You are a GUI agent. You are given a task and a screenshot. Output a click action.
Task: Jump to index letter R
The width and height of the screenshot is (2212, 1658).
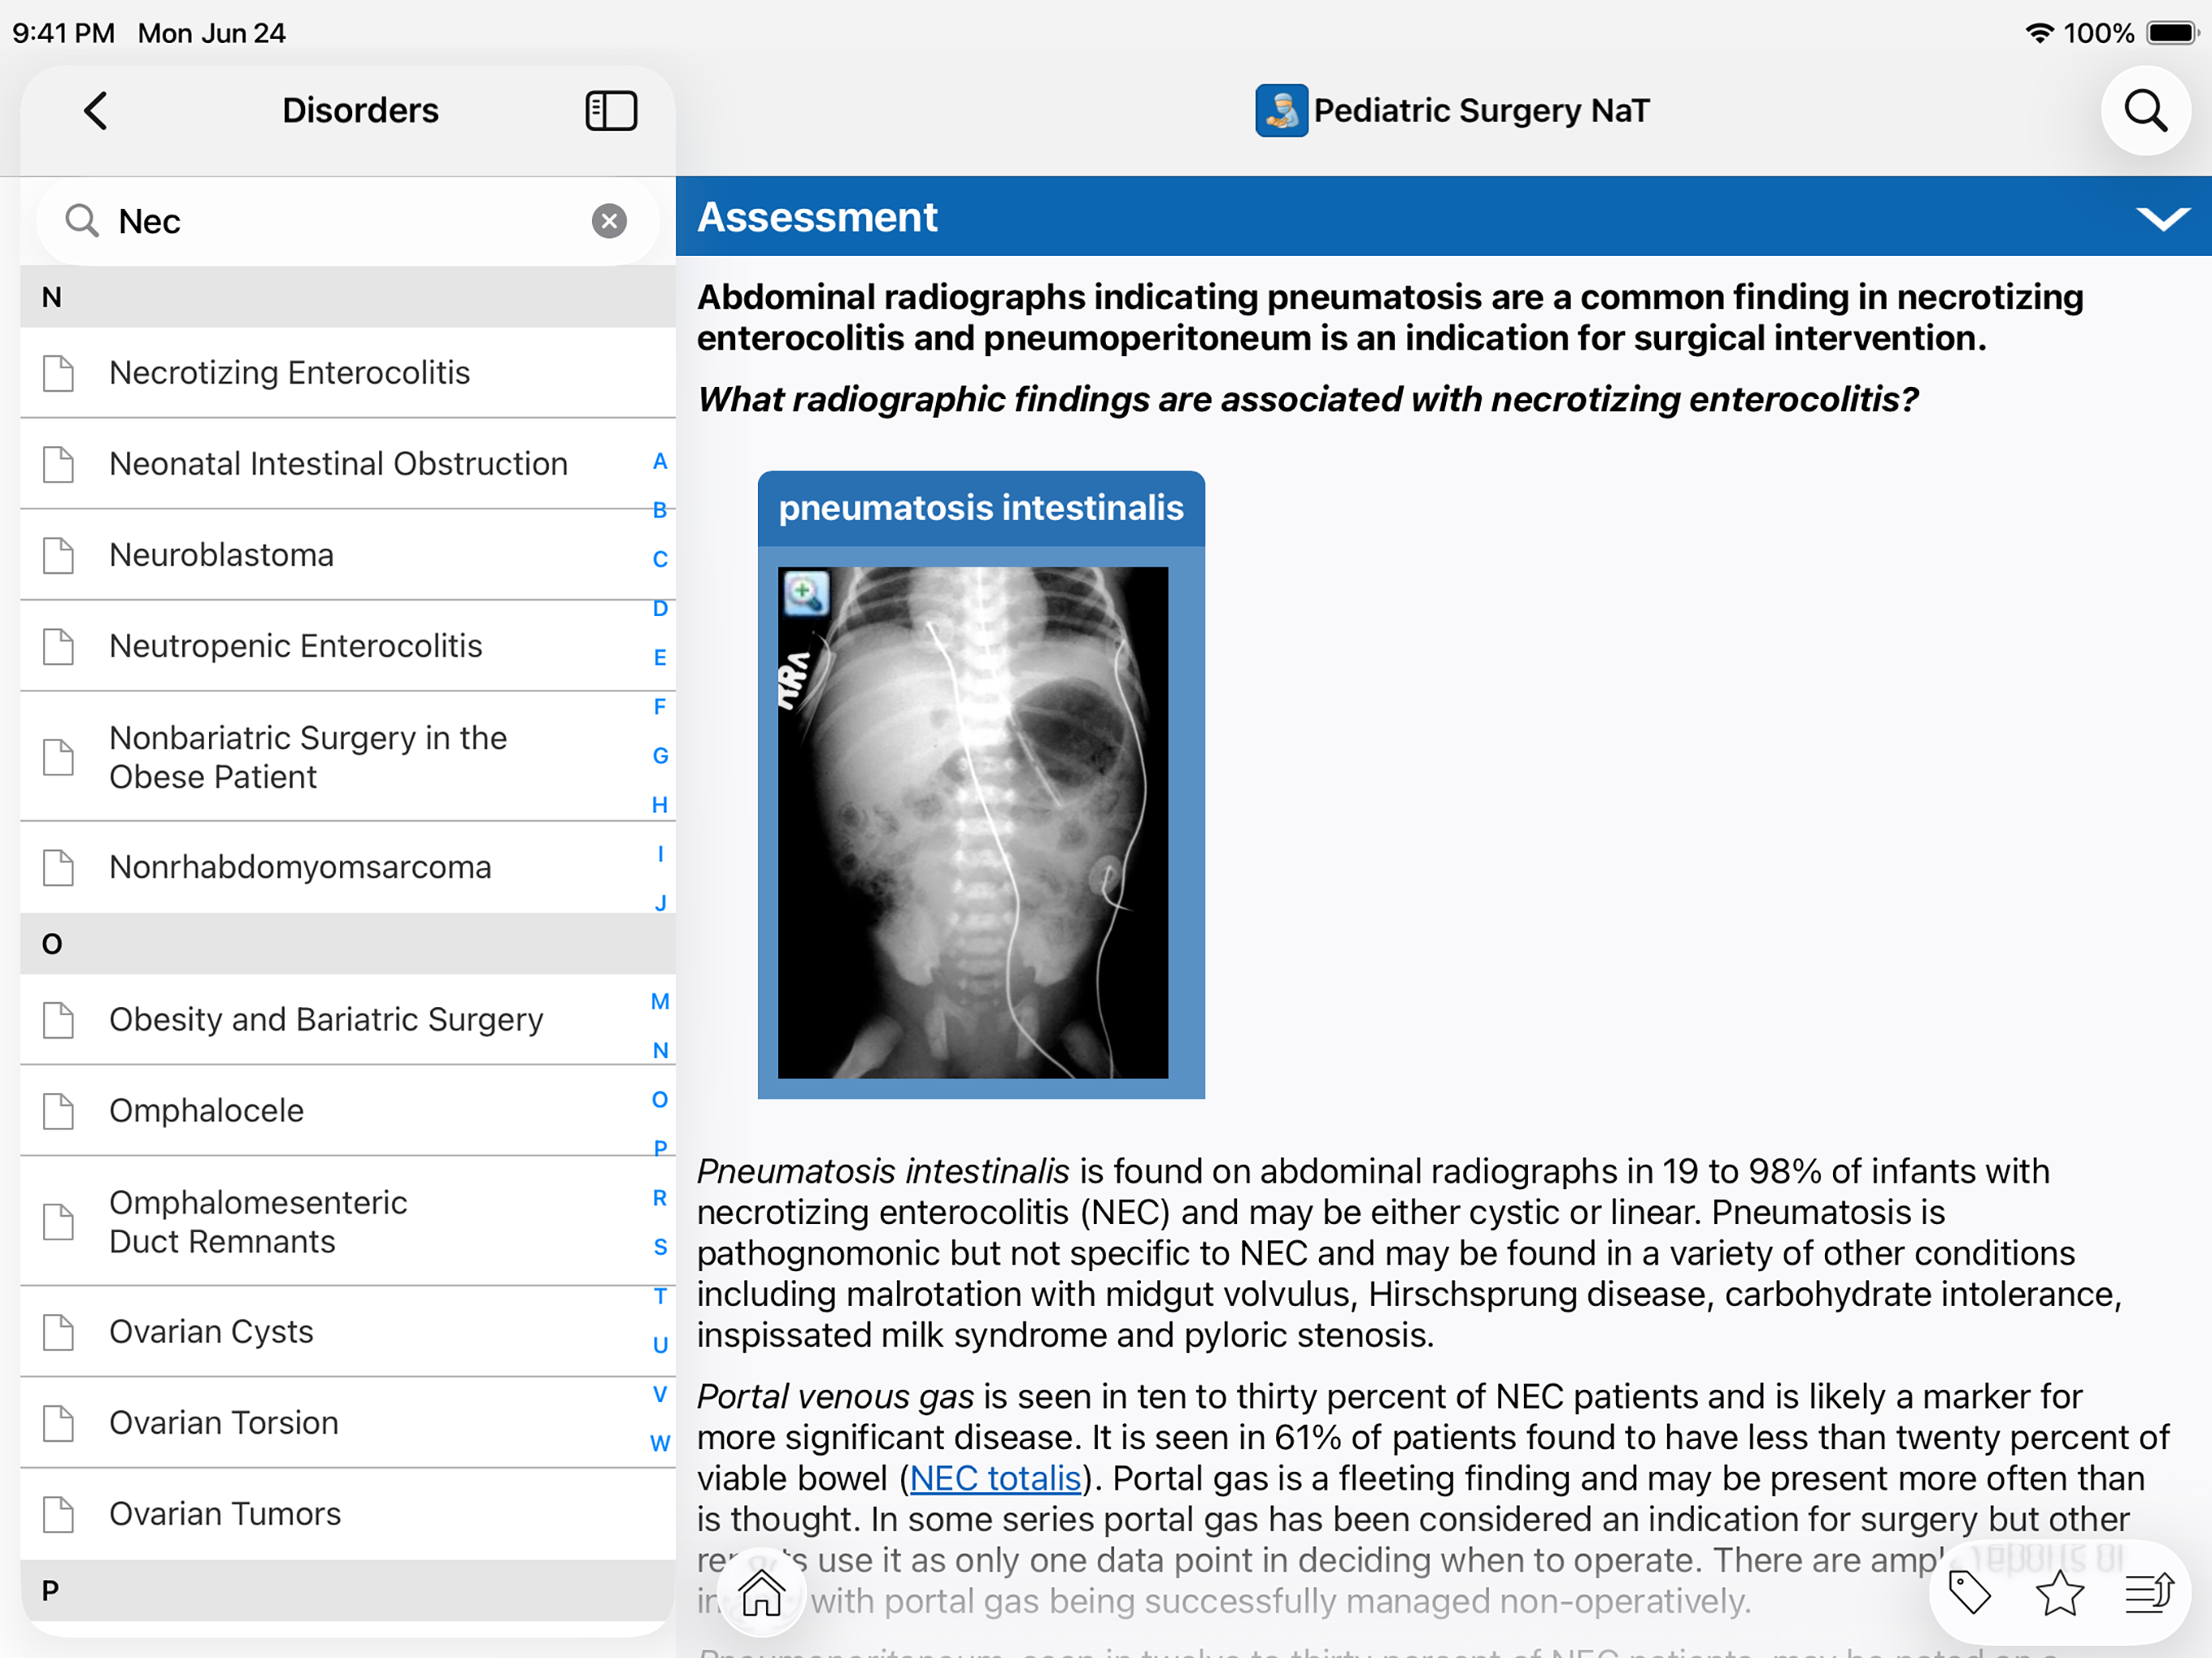tap(660, 1197)
